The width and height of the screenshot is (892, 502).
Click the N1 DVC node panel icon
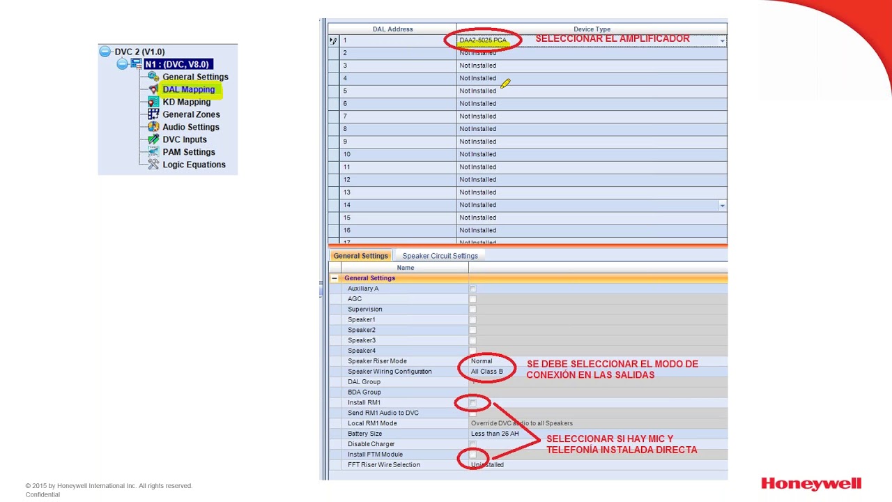136,64
